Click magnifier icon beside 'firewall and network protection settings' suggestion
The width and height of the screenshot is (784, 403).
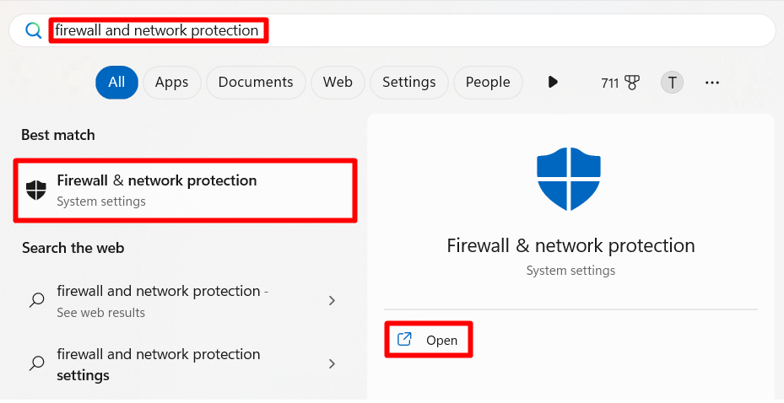point(36,363)
